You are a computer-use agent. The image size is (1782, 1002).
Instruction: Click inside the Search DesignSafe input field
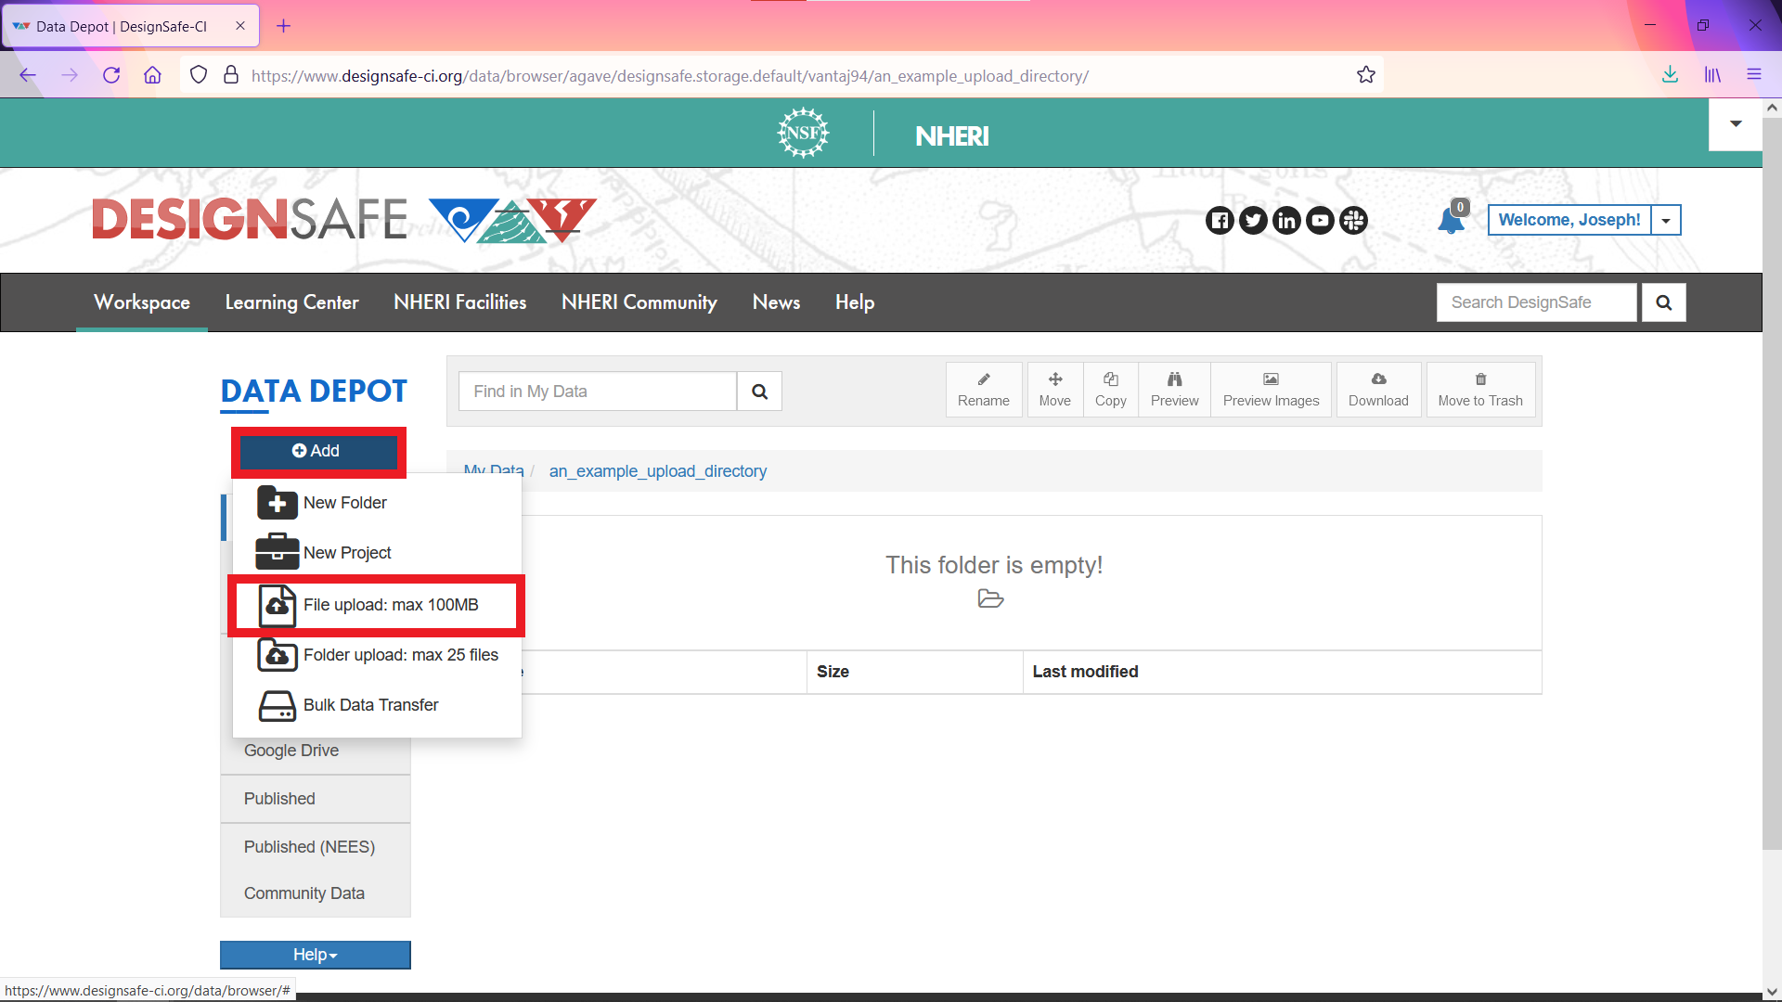point(1536,302)
